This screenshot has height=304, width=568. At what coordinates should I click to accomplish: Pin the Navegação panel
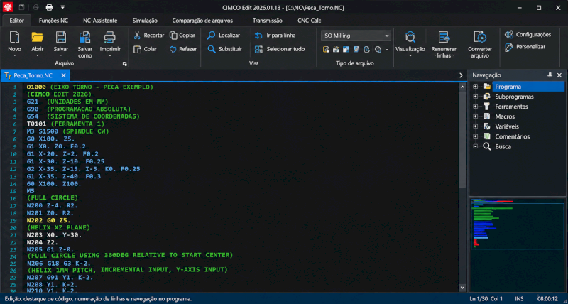[550, 75]
